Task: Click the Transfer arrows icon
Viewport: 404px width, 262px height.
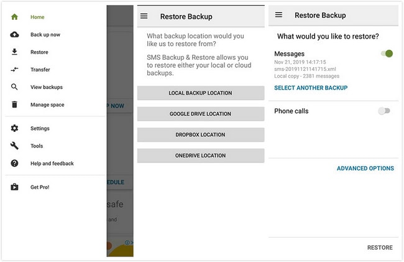Action: [x=14, y=69]
